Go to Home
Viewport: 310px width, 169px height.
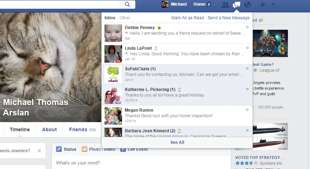(x=199, y=4)
